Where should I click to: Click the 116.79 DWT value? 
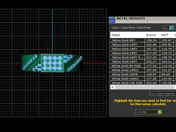[x=166, y=49]
